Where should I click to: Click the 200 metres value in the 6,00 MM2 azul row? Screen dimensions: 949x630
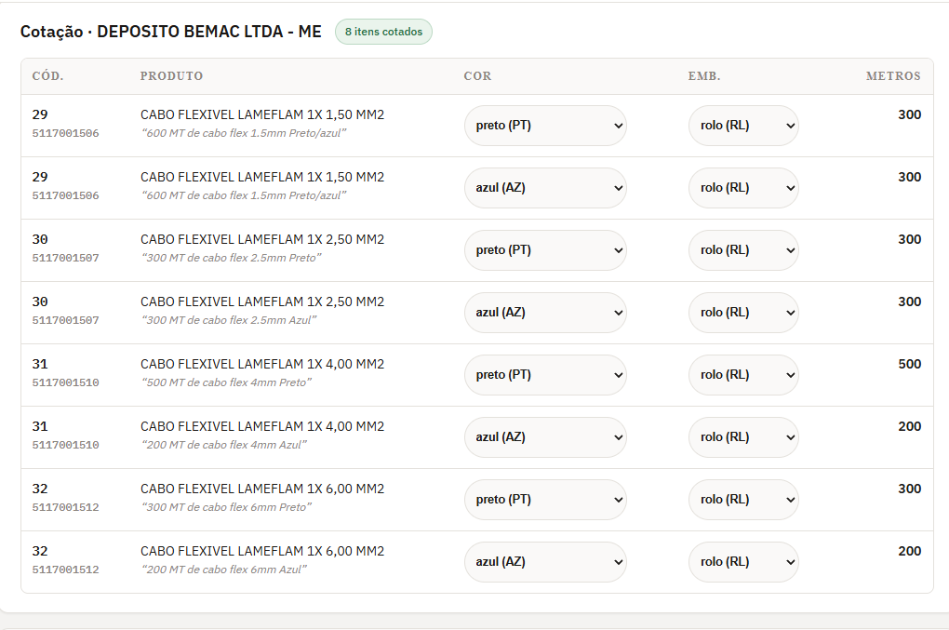[910, 551]
